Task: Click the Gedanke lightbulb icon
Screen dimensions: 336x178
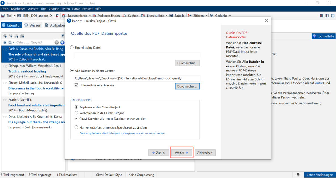Action: click(212, 16)
